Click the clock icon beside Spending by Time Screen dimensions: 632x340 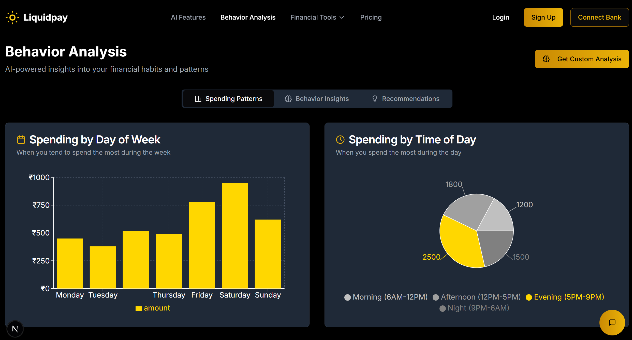340,140
